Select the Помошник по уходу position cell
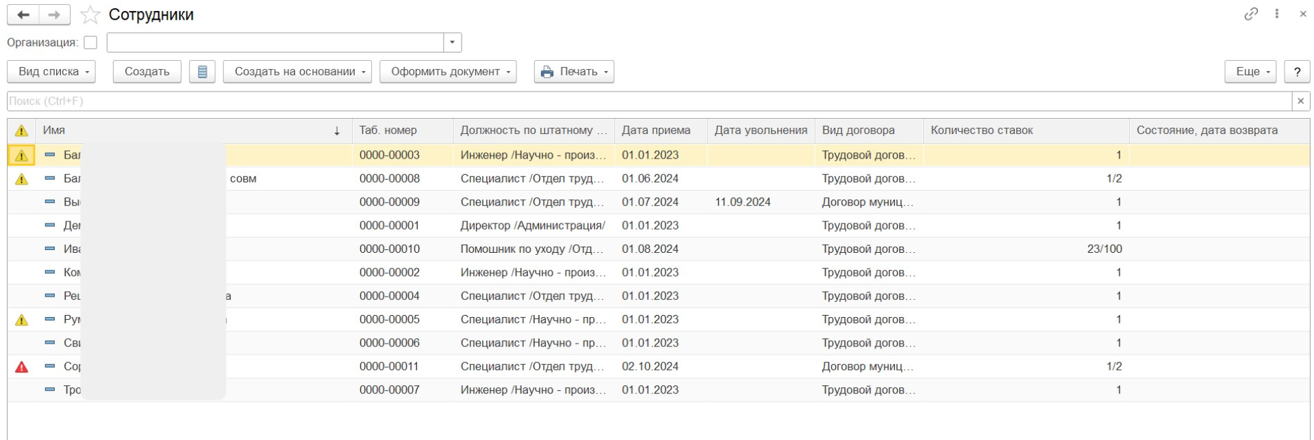Screen dimensions: 1314x440 point(533,249)
